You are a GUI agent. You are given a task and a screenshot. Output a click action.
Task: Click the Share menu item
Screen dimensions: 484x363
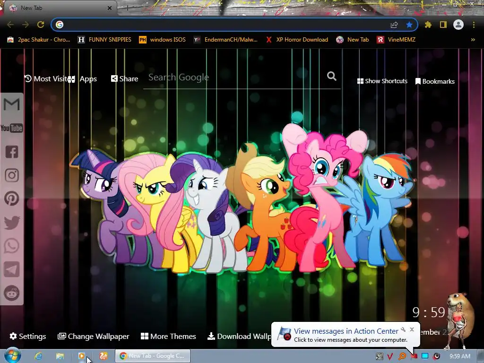tap(124, 79)
